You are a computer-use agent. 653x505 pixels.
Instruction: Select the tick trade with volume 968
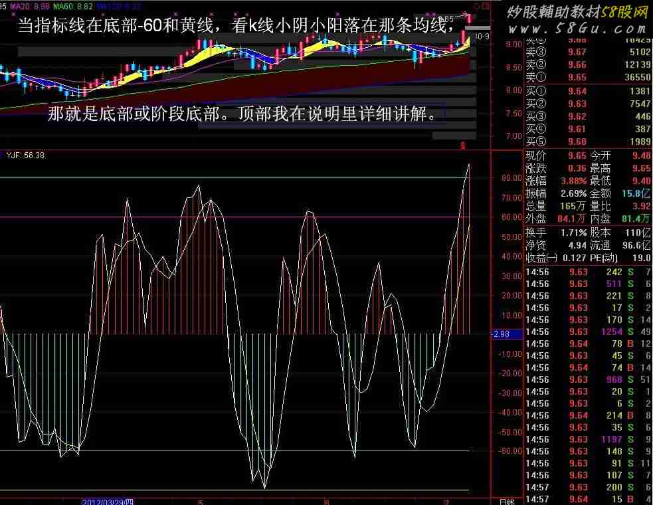coord(588,379)
